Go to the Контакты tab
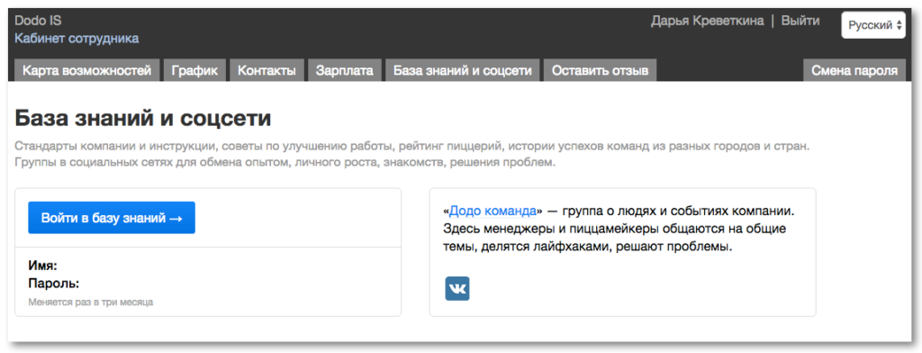This screenshot has width=922, height=353. click(x=267, y=70)
